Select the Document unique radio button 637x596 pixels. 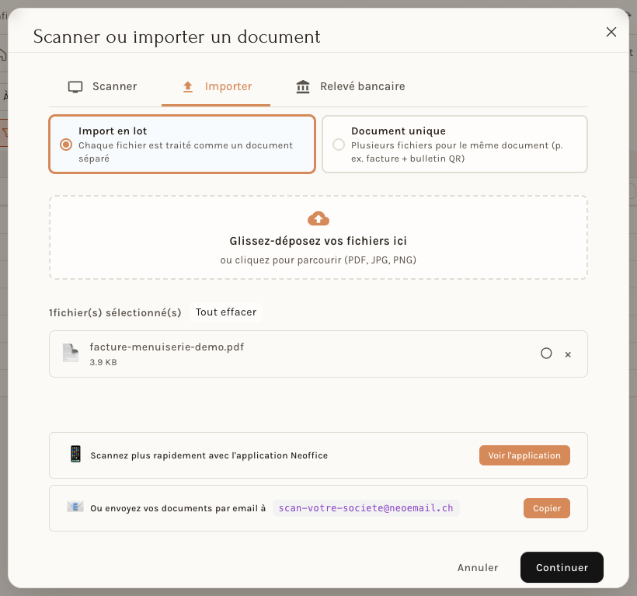[339, 145]
